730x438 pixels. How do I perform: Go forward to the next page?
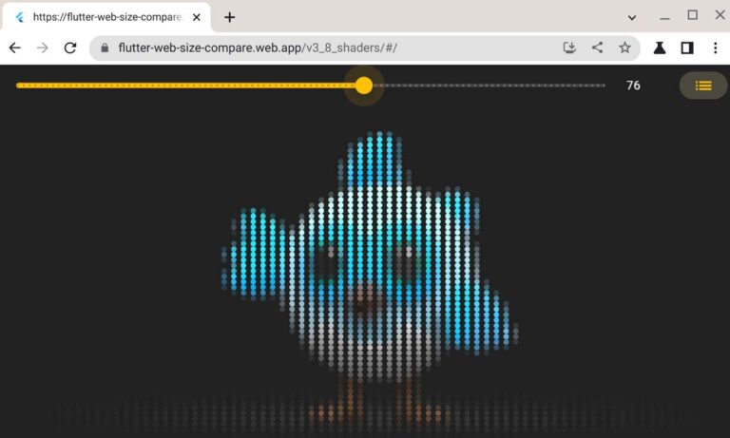(43, 48)
